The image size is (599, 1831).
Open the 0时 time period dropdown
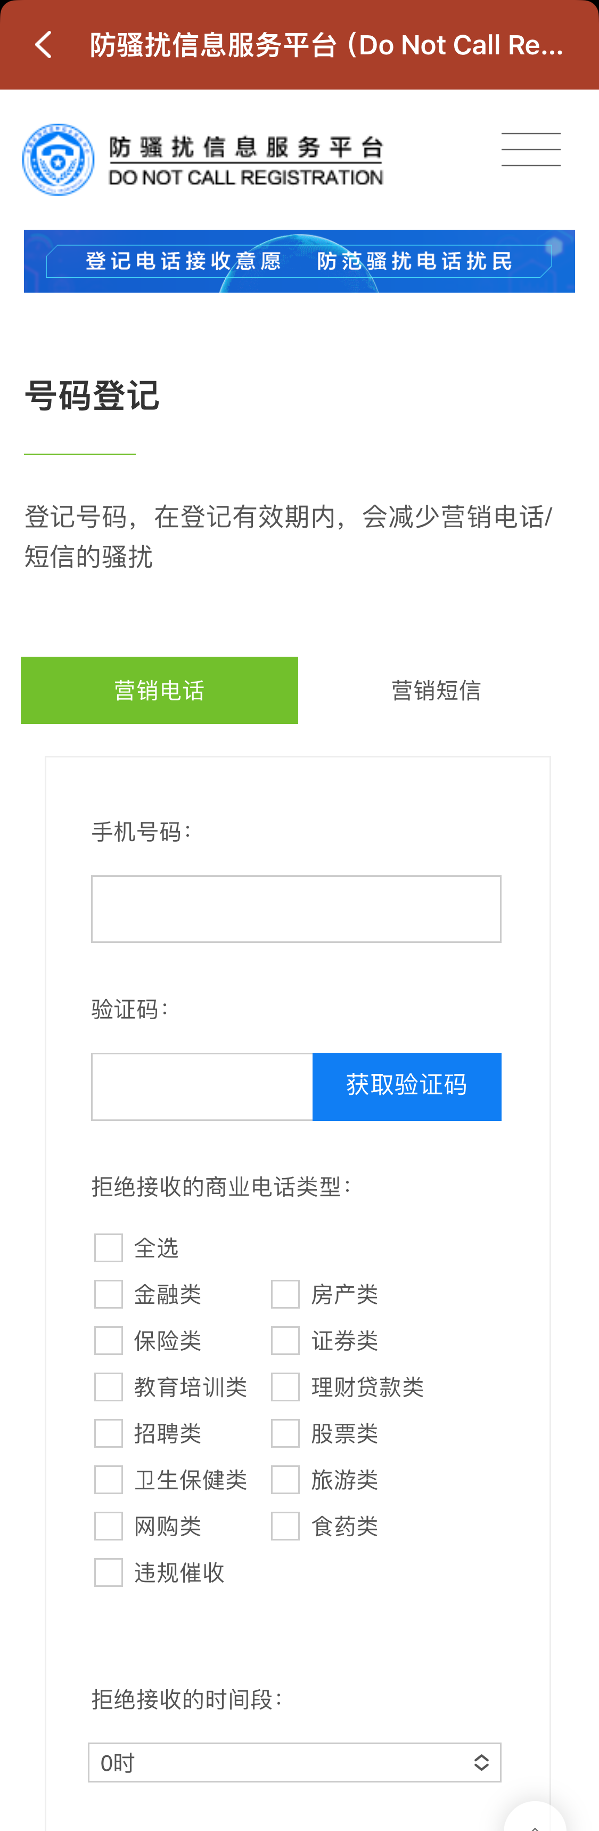click(294, 1762)
